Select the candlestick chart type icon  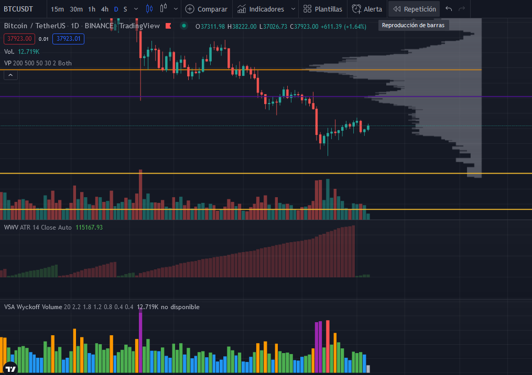point(149,9)
